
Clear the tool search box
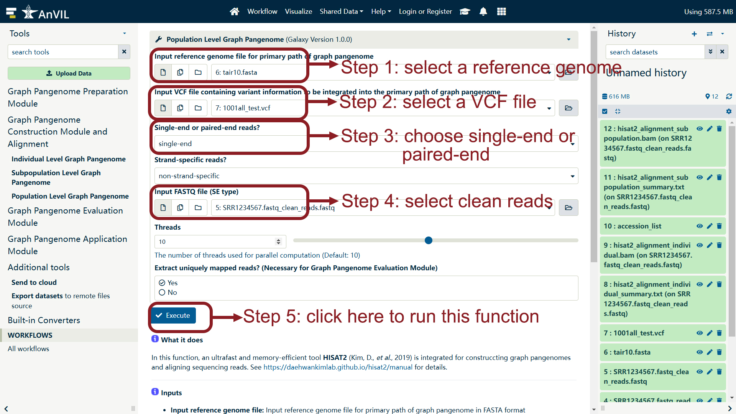coord(124,52)
